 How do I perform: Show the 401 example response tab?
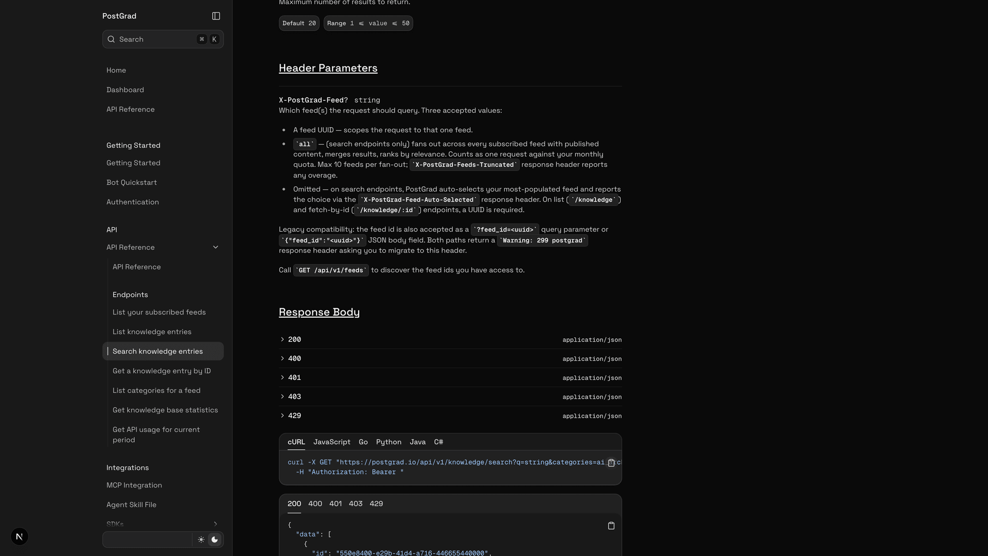coord(336,504)
